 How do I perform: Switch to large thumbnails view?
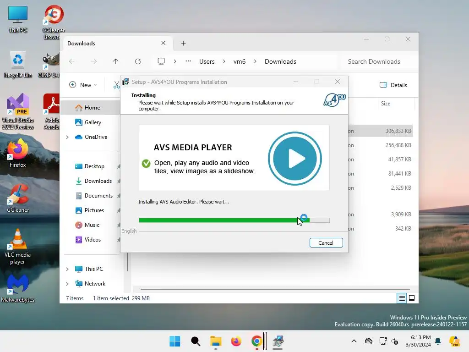tap(412, 298)
